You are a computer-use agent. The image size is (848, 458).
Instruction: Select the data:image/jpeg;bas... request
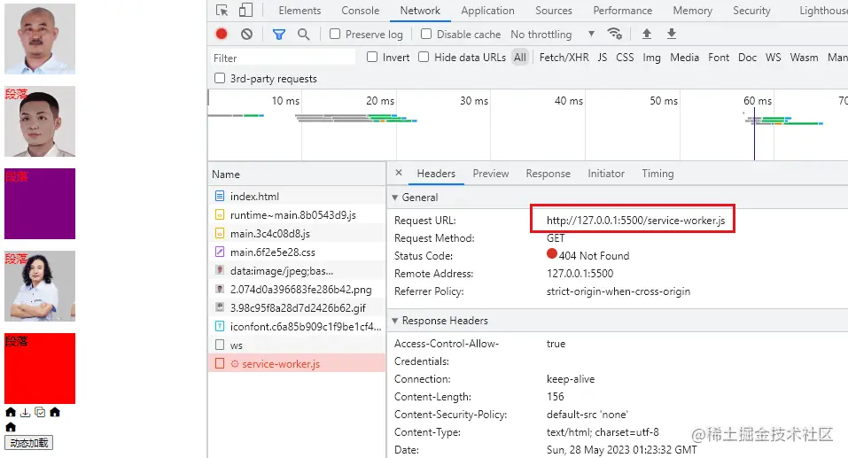297,270
